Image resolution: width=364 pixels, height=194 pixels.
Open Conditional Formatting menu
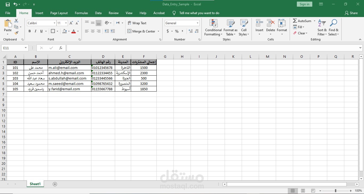[x=213, y=28]
